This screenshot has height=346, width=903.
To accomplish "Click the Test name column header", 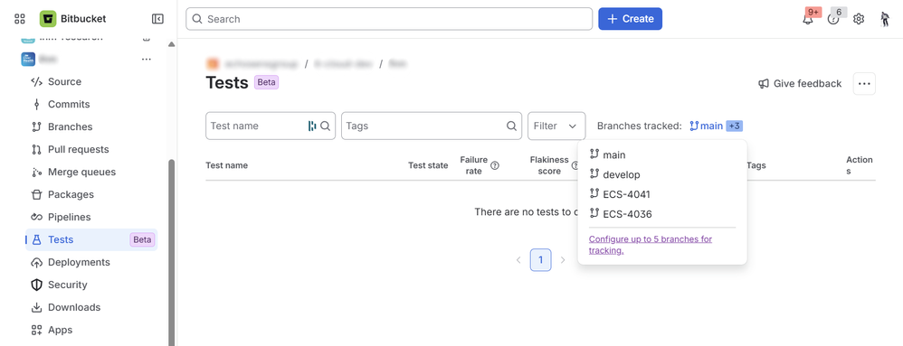I will coord(226,165).
